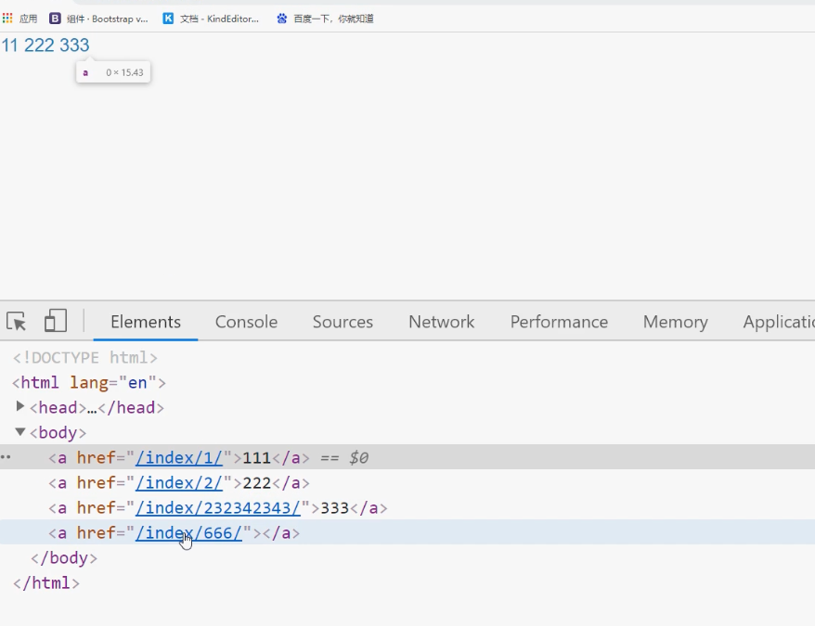Click the Bootstrap bookmark favicon
Viewport: 815px width, 626px height.
pyautogui.click(x=55, y=19)
